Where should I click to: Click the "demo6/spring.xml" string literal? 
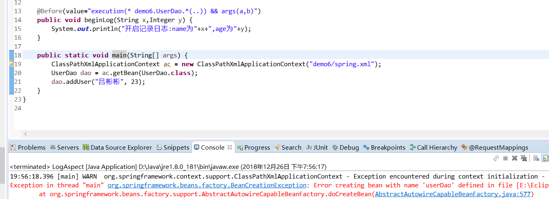click(x=341, y=64)
